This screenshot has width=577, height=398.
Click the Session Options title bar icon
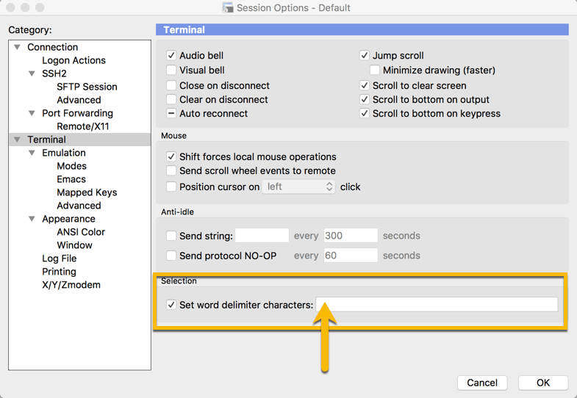228,8
